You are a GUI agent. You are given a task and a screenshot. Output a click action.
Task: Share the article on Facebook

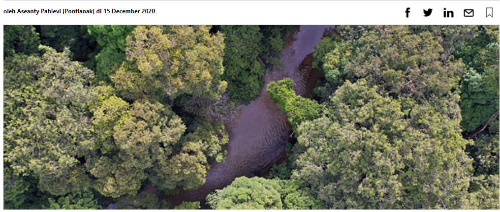(407, 13)
